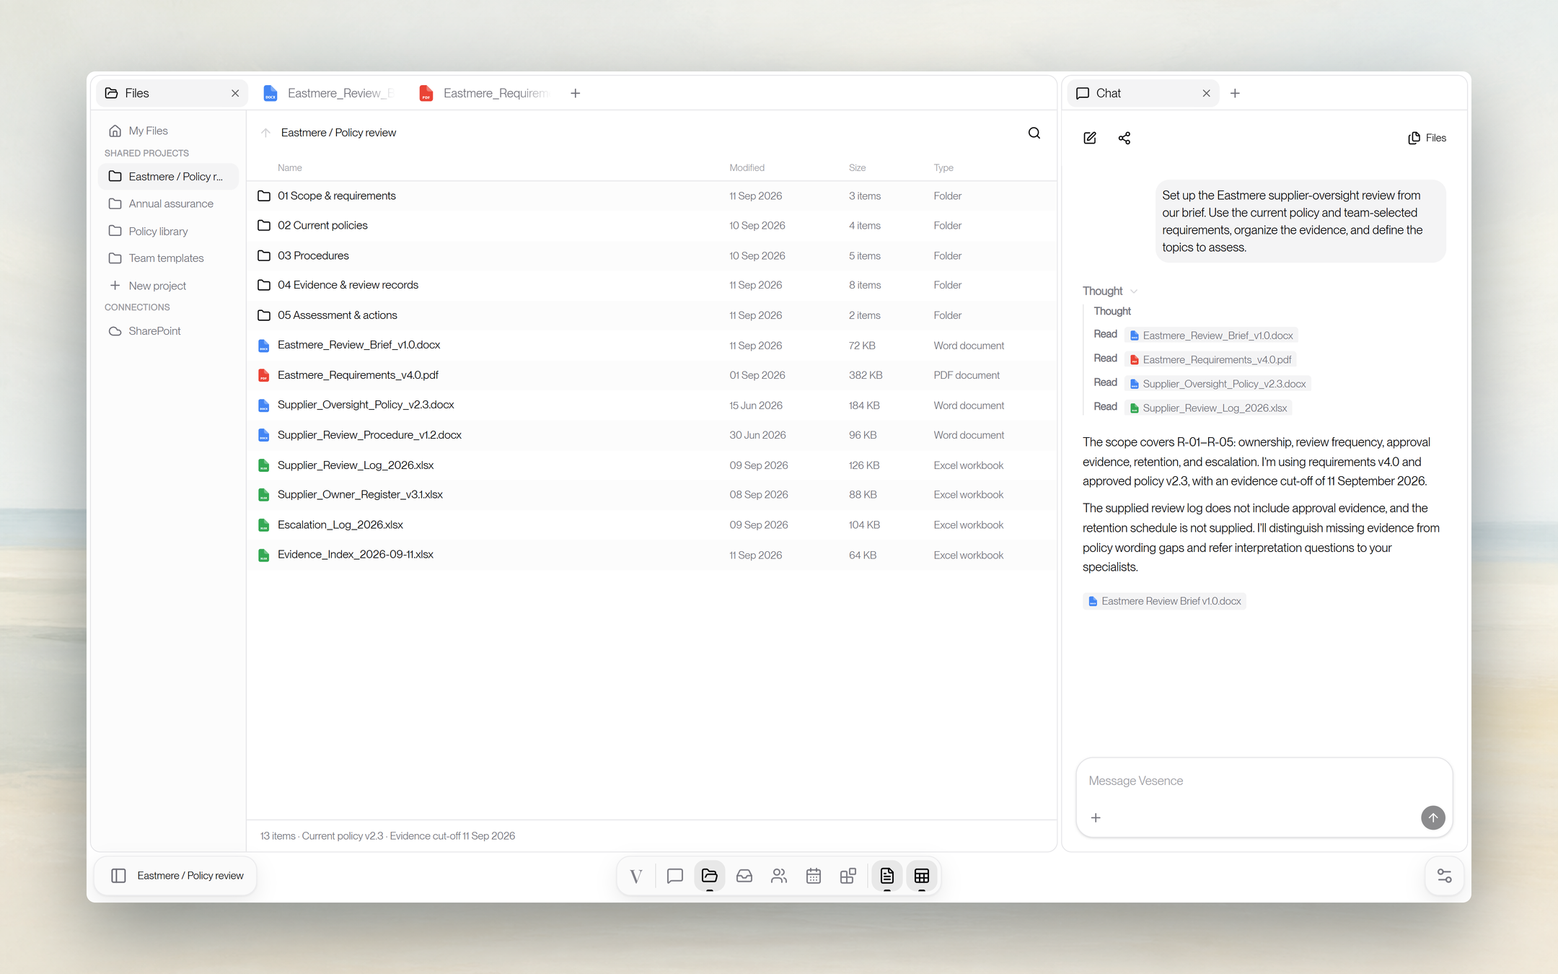Toggle the sidebar panel icon at bottom left
This screenshot has width=1558, height=974.
point(119,876)
